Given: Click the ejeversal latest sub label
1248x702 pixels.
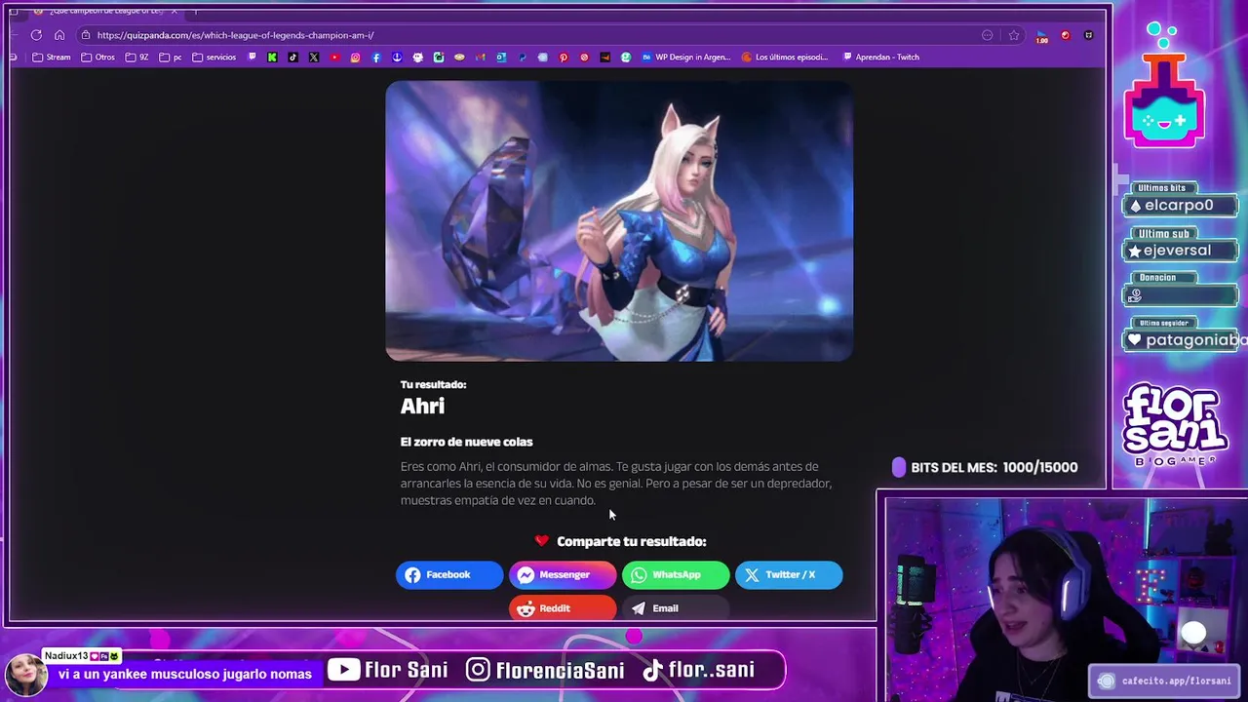Looking at the screenshot, I should [x=1180, y=251].
